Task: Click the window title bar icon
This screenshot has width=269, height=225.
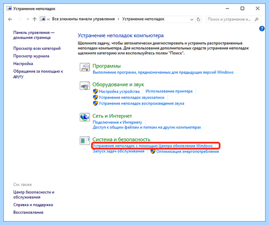Action: (x=9, y=8)
